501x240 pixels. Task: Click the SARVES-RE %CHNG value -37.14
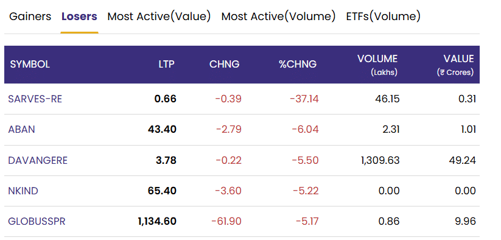click(x=304, y=99)
